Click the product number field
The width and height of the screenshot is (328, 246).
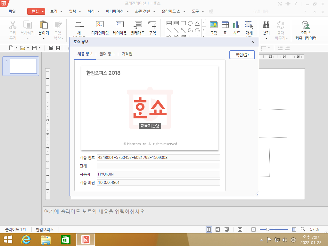pos(158,158)
